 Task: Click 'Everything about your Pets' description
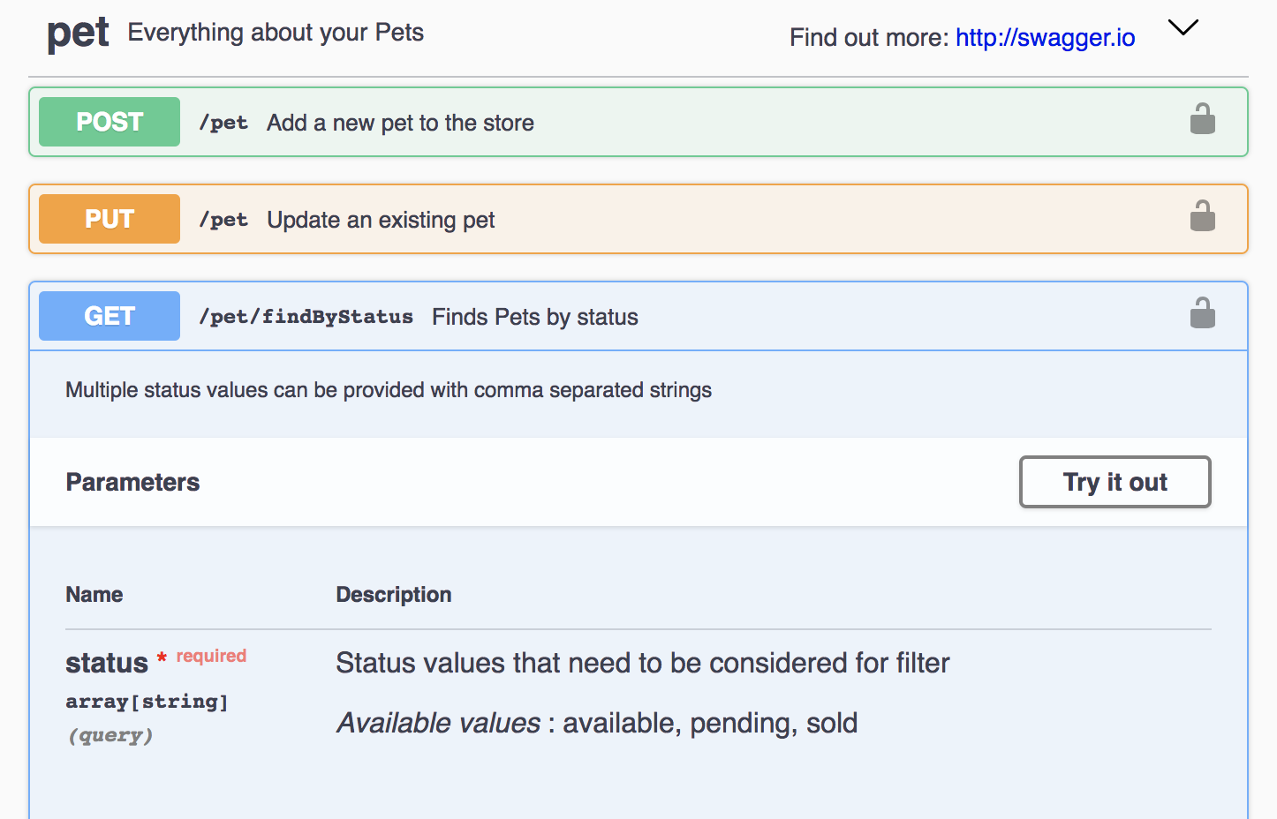tap(276, 33)
